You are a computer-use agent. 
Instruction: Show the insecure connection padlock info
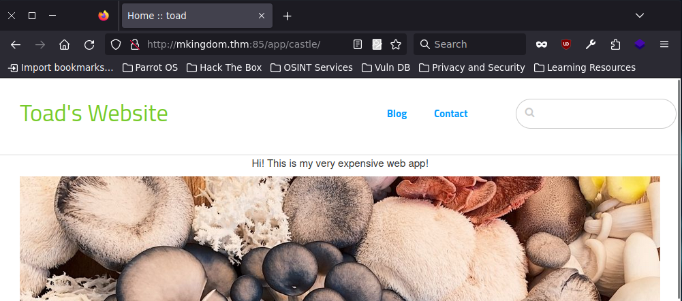point(135,44)
